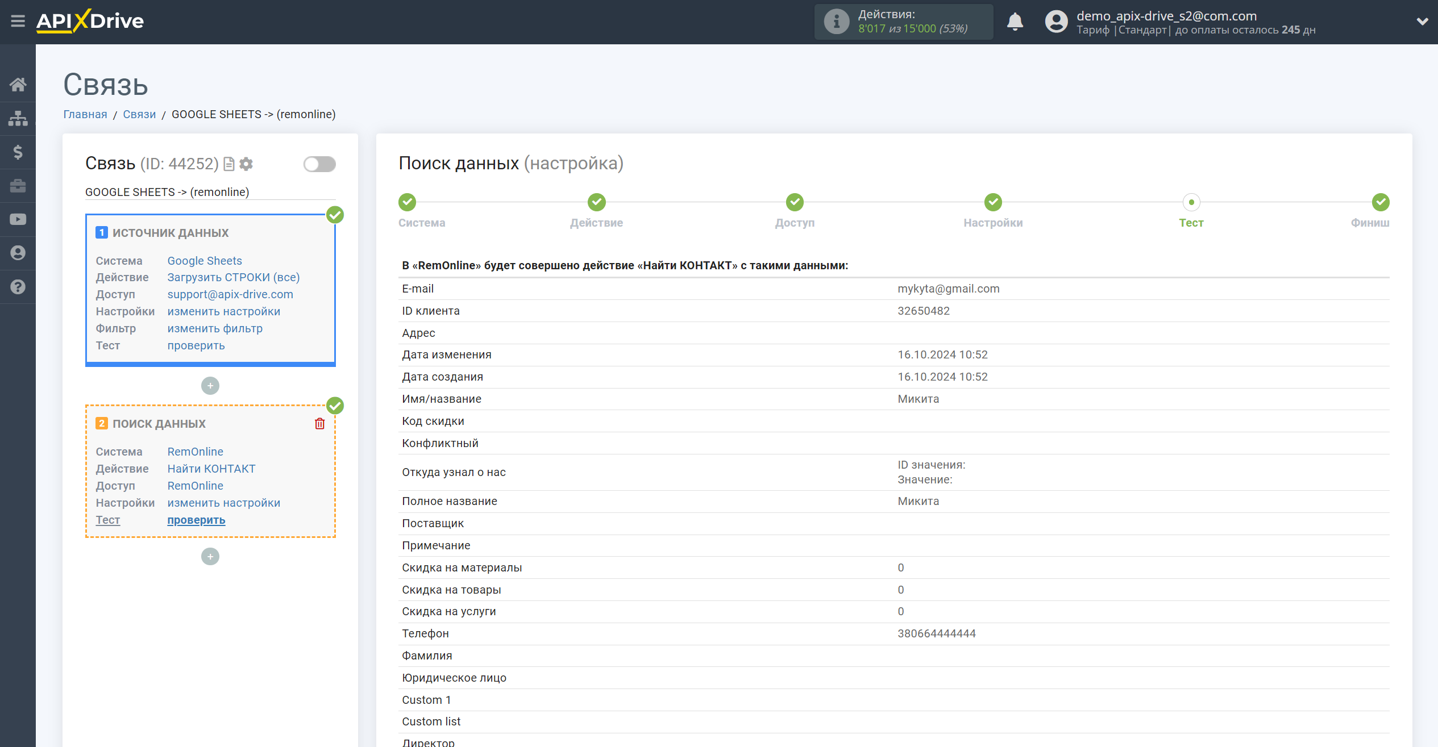Select the Главная breadcrumb menu item
The height and width of the screenshot is (747, 1438).
pos(84,114)
